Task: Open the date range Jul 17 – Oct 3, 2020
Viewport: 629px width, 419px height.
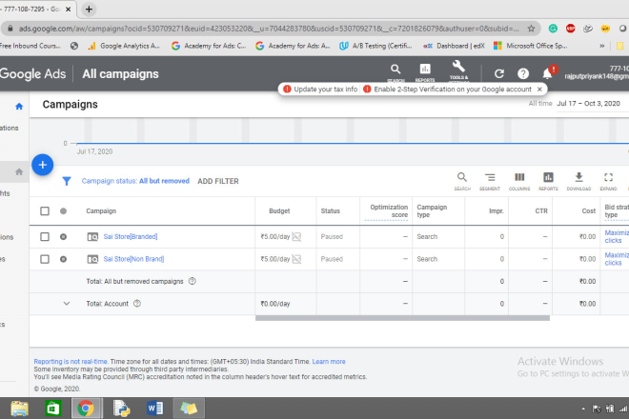Action: 588,104
